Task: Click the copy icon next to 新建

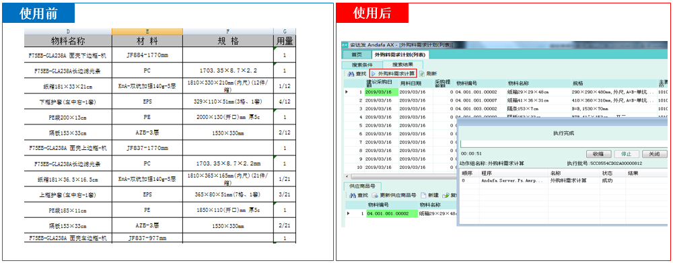Action: pyautogui.click(x=446, y=195)
